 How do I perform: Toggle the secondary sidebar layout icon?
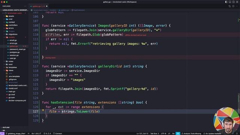click(233, 2)
